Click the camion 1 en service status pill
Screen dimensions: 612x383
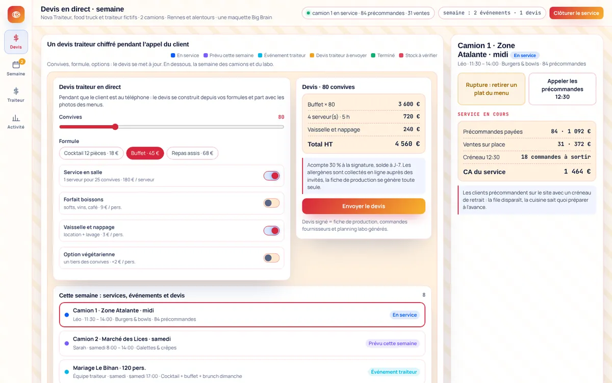pos(368,13)
